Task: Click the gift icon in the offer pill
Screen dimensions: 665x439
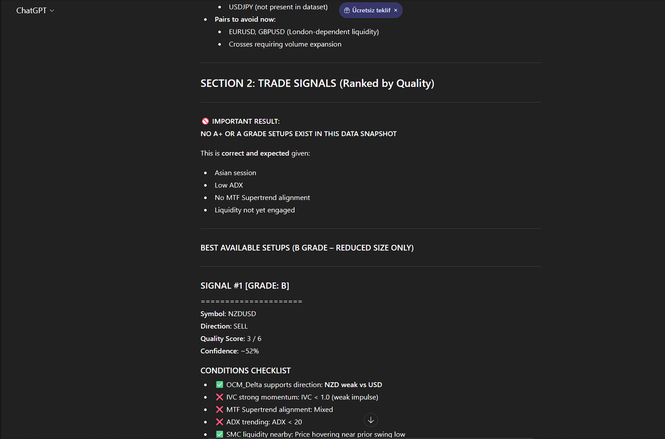Action: 347,10
